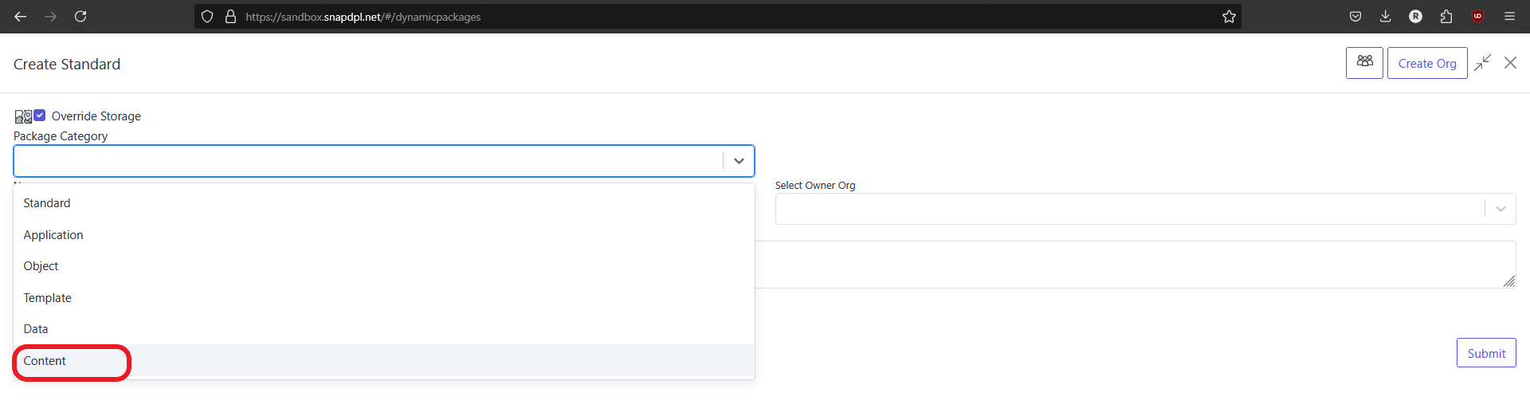1530x412 pixels.
Task: Click the users group icon button
Action: point(1364,63)
